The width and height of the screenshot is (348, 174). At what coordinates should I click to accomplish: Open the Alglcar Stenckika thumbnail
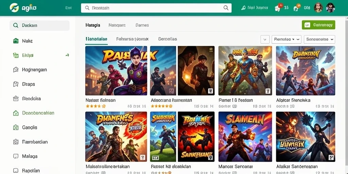(x=306, y=71)
